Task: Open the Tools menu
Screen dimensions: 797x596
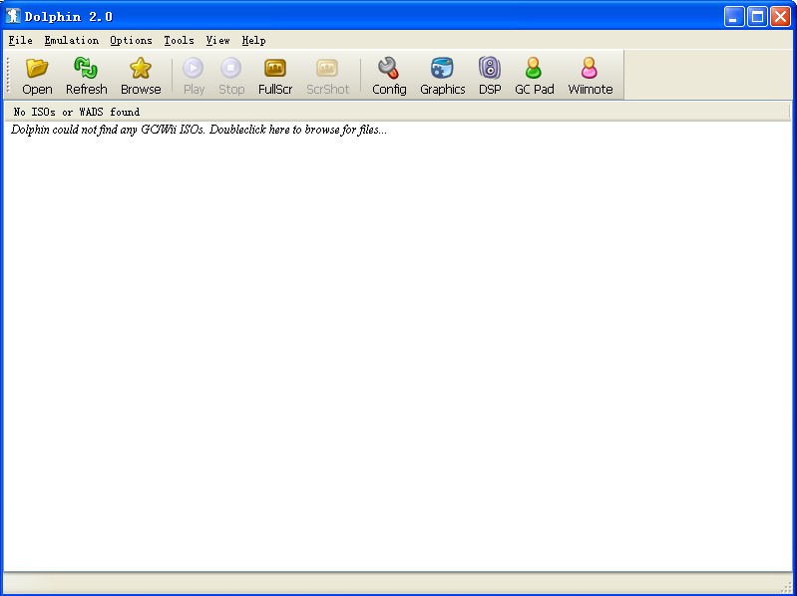Action: [179, 40]
